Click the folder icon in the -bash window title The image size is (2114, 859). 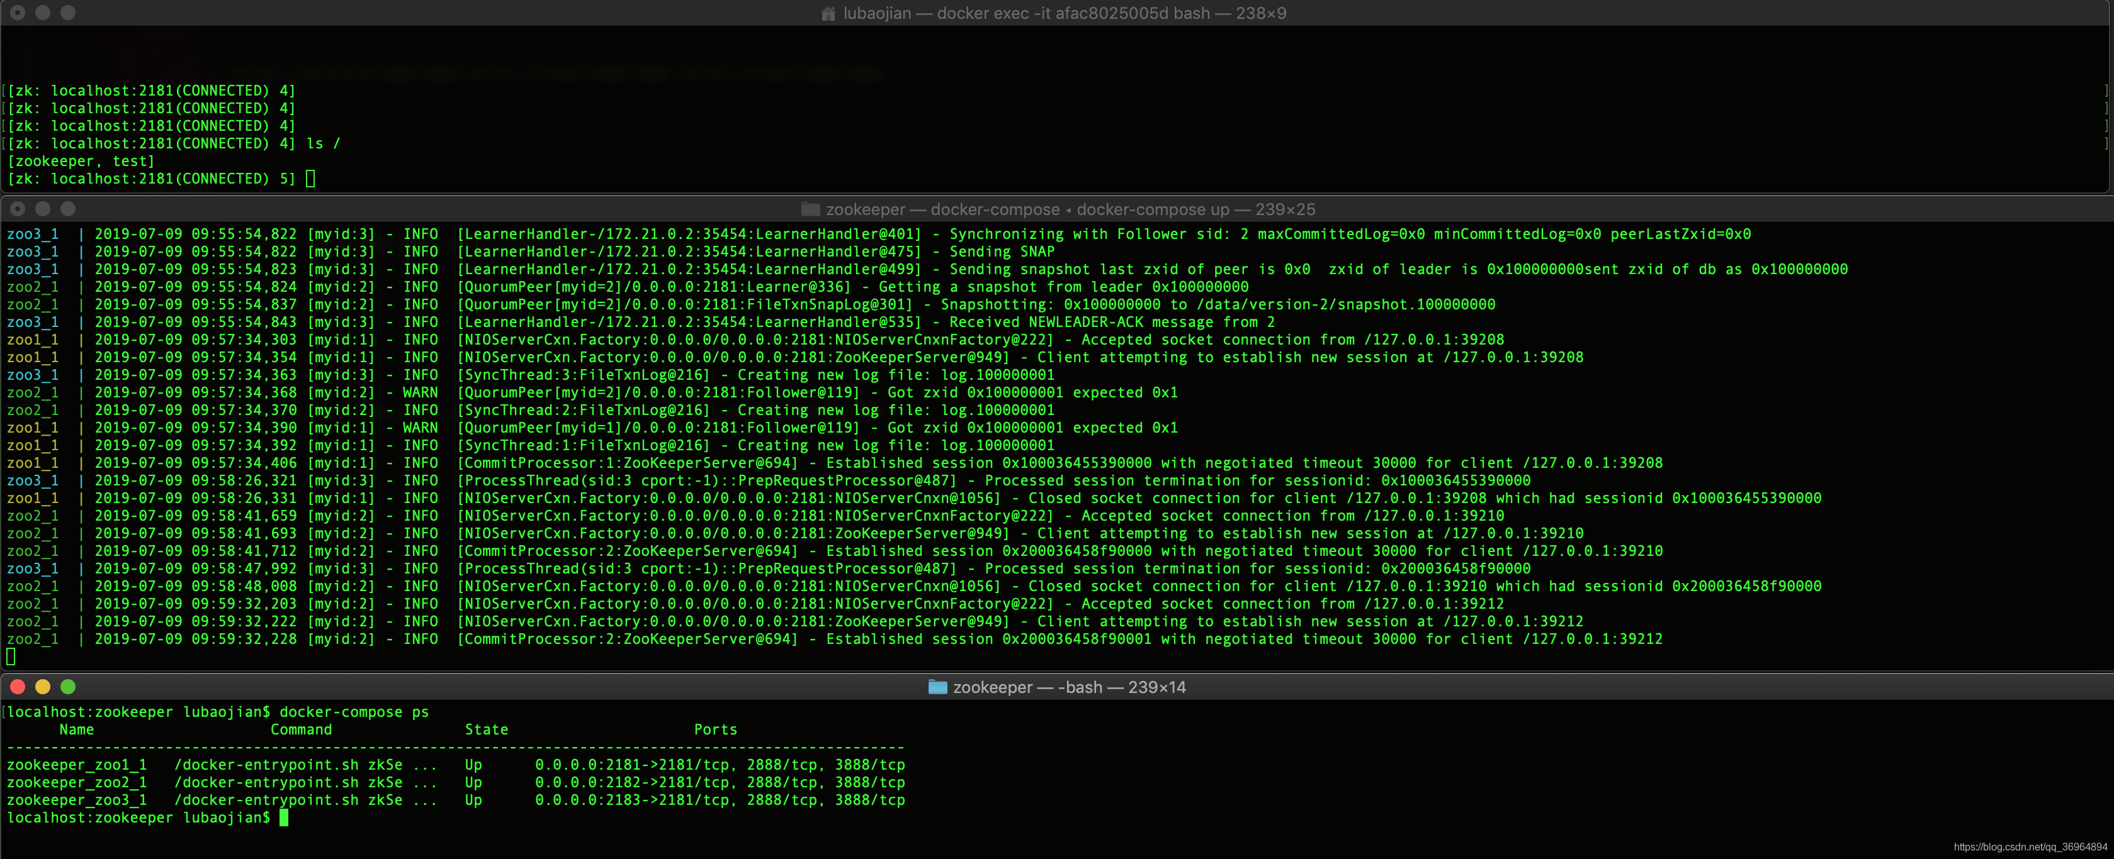[937, 687]
